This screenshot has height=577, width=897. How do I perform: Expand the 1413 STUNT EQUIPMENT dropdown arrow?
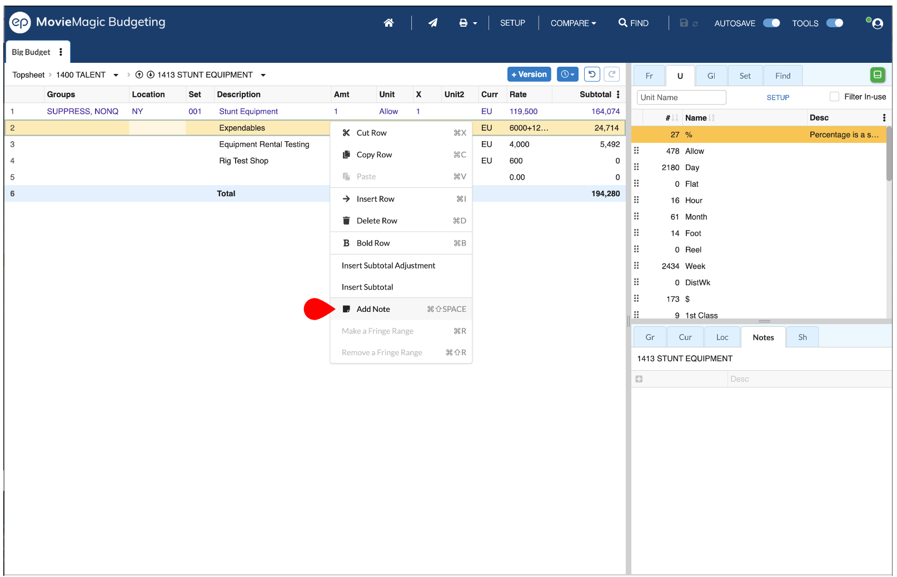click(x=263, y=75)
